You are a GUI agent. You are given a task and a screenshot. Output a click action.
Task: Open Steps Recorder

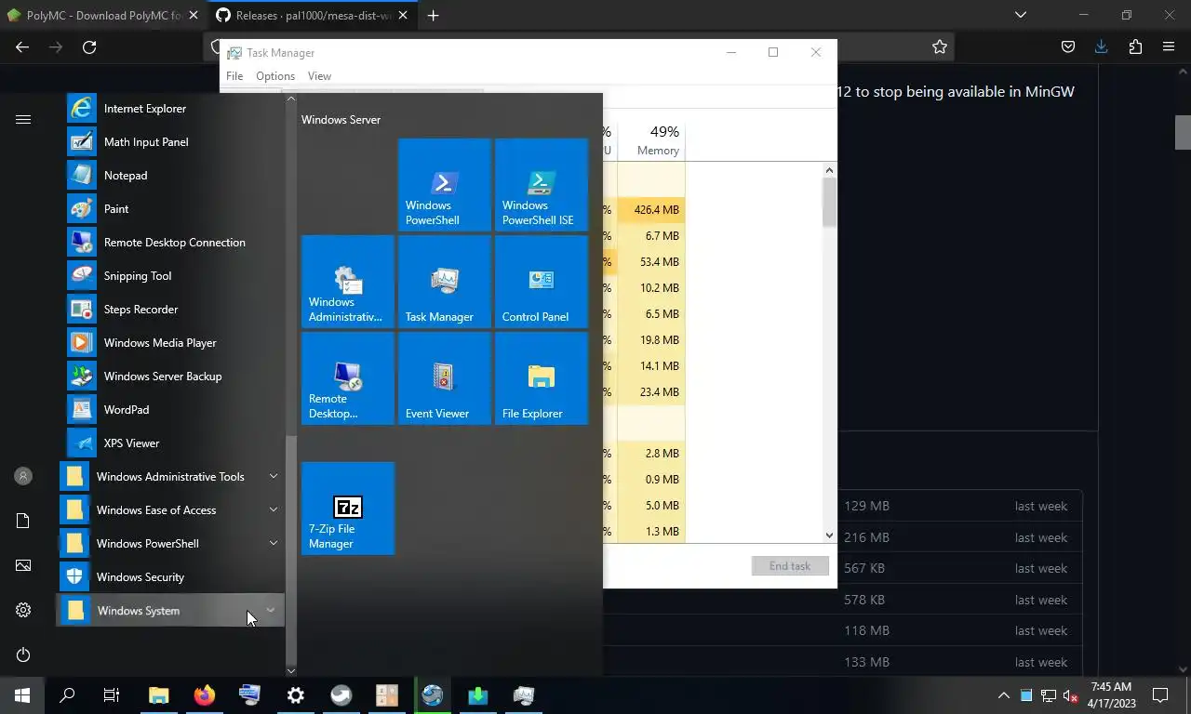coord(172,310)
